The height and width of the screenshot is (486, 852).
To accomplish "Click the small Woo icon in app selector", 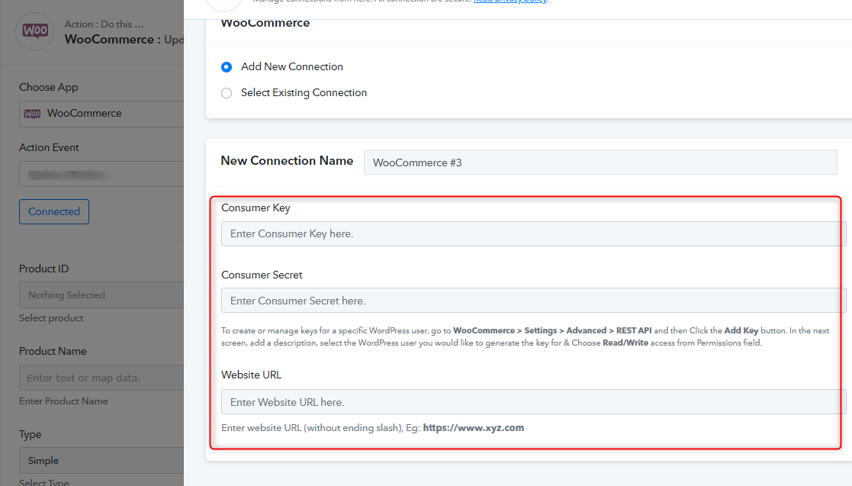I will coord(32,114).
